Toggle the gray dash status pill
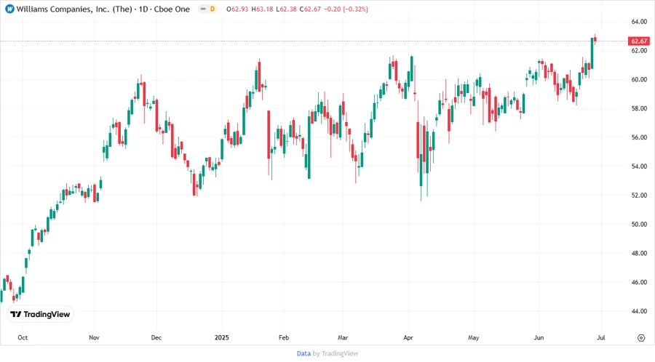 coord(203,9)
